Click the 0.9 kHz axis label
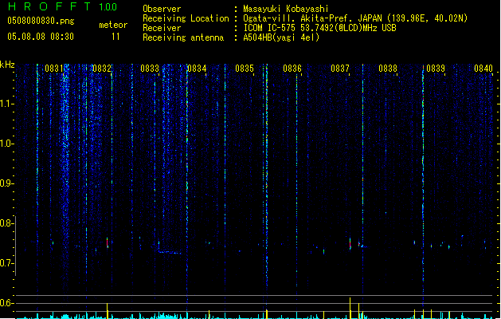The image size is (501, 319). click(6, 183)
